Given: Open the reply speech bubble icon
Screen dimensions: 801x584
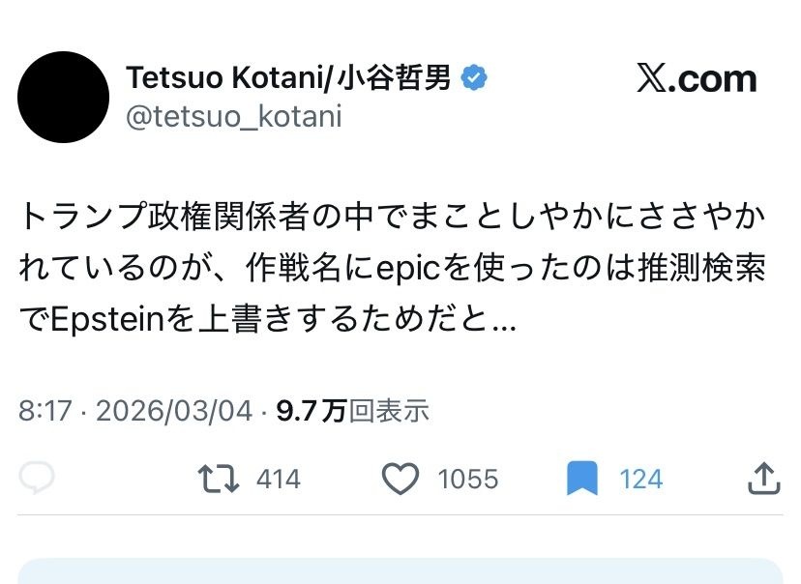Looking at the screenshot, I should [38, 479].
